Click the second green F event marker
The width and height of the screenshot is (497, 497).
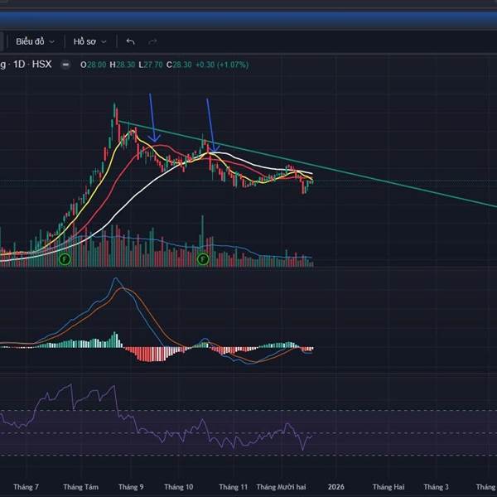pyautogui.click(x=202, y=259)
